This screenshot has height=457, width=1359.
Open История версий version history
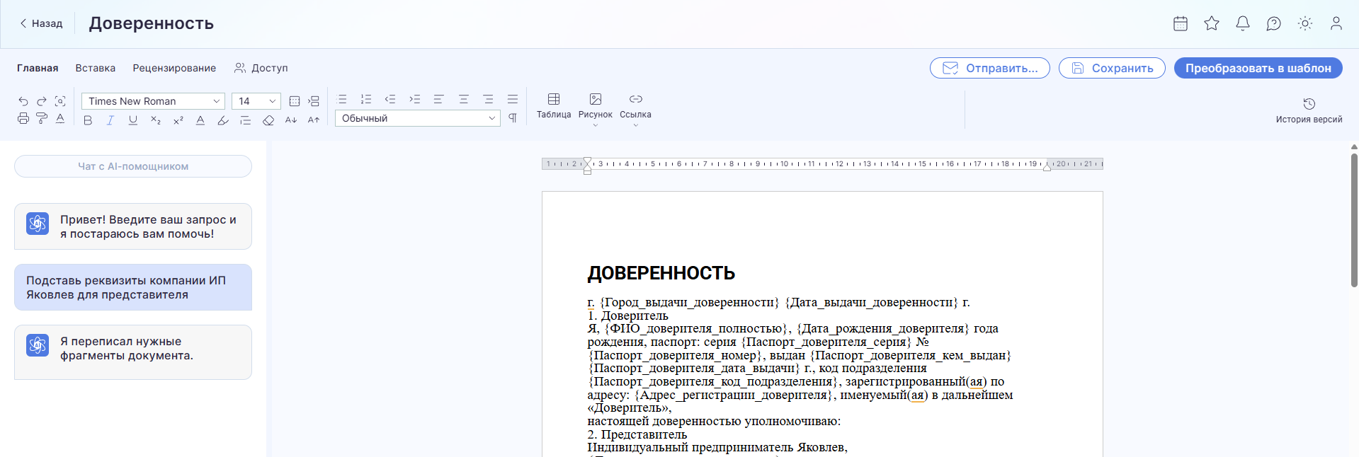[x=1309, y=110]
